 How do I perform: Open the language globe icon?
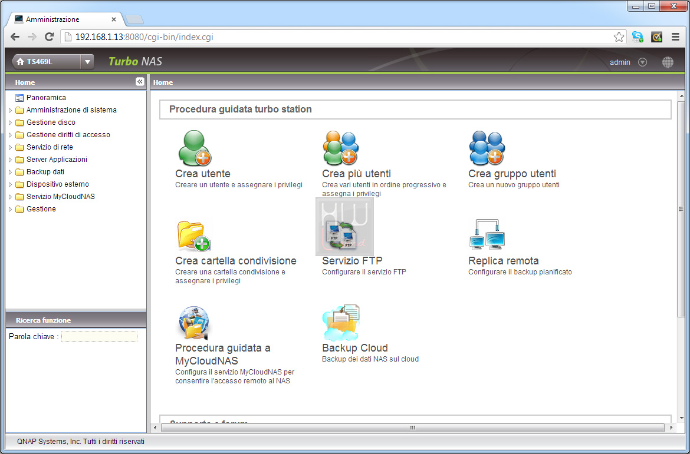668,62
